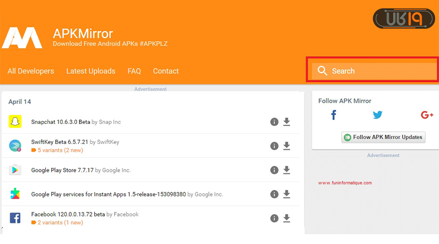Open APK Mirror's Google+ page icon
Viewport: 439px width, 244px height.
point(427,115)
